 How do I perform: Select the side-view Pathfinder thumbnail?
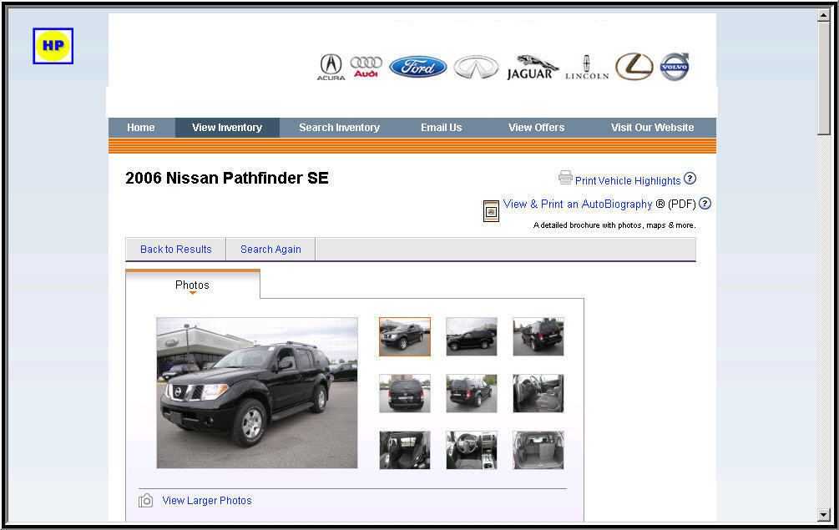click(472, 336)
